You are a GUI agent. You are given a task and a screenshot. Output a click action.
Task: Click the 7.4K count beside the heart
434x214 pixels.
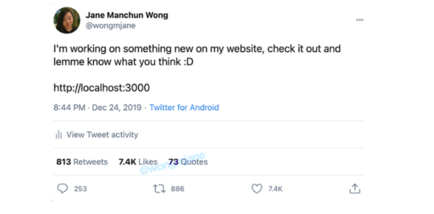coord(275,189)
